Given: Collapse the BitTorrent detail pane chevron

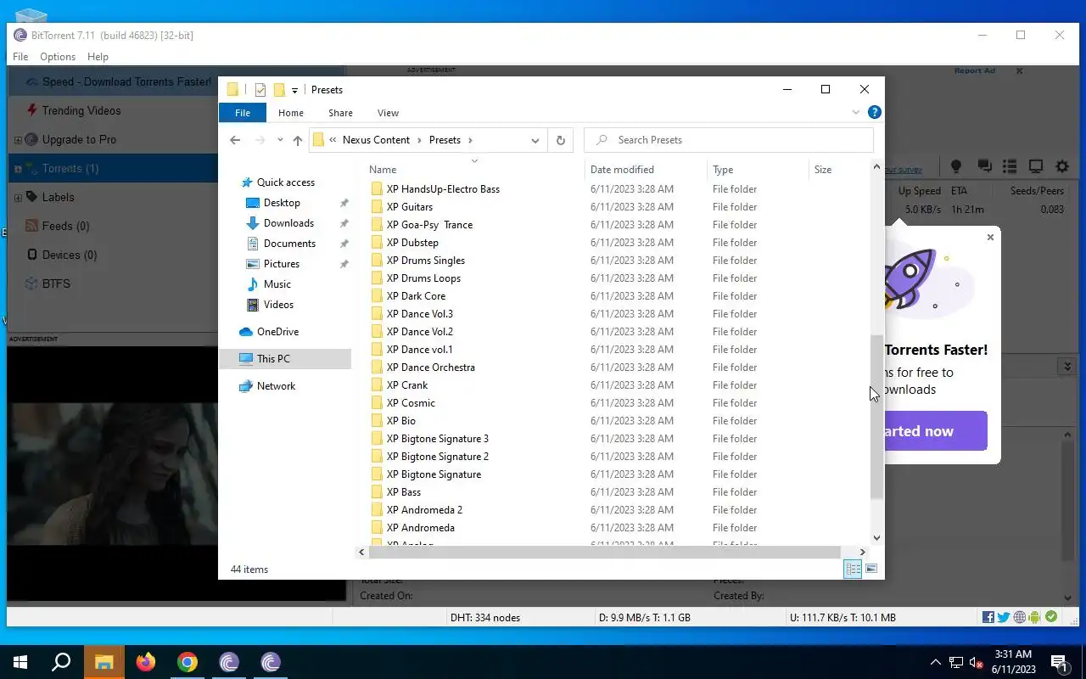Looking at the screenshot, I should point(1067,366).
